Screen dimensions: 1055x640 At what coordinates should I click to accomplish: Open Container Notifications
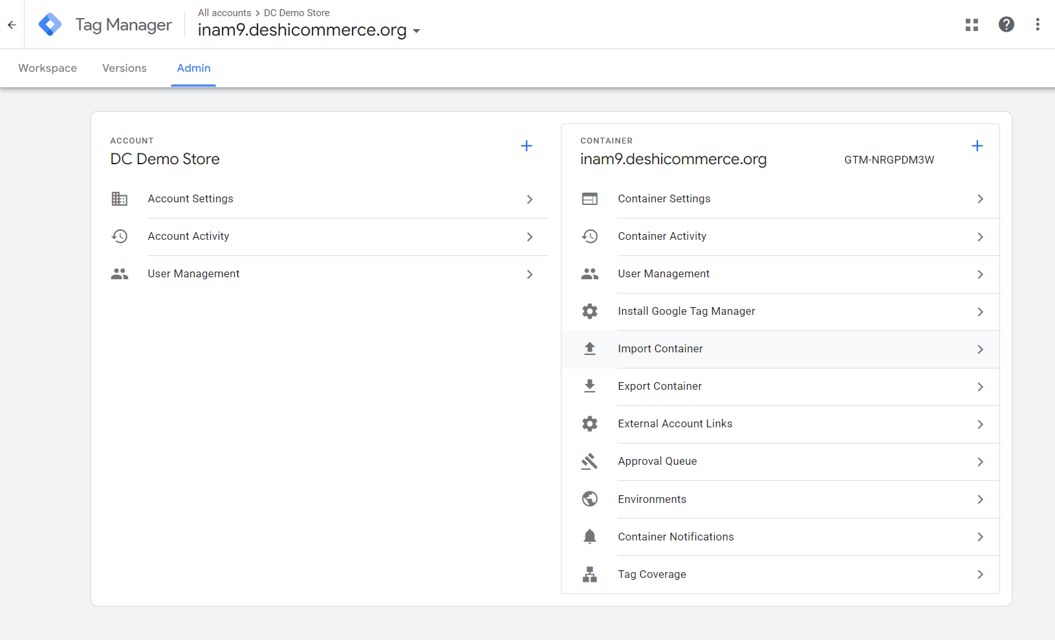coord(781,537)
